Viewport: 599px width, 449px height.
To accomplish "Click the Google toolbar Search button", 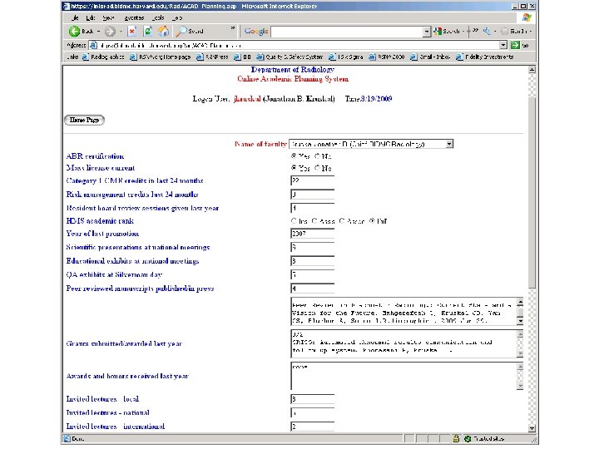I will (446, 32).
